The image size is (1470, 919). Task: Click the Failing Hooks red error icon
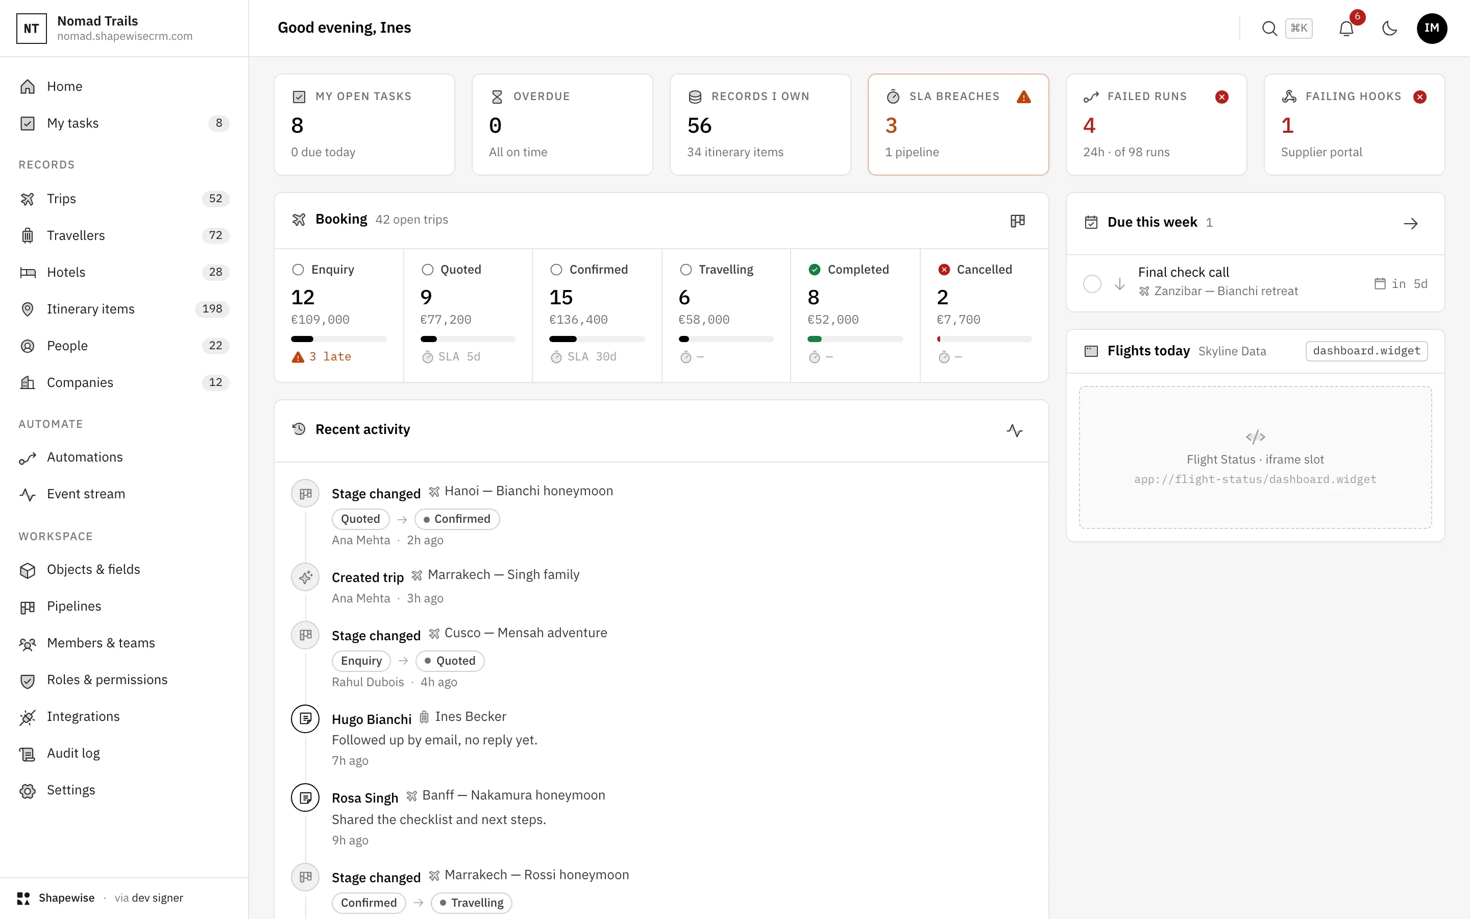(1419, 96)
